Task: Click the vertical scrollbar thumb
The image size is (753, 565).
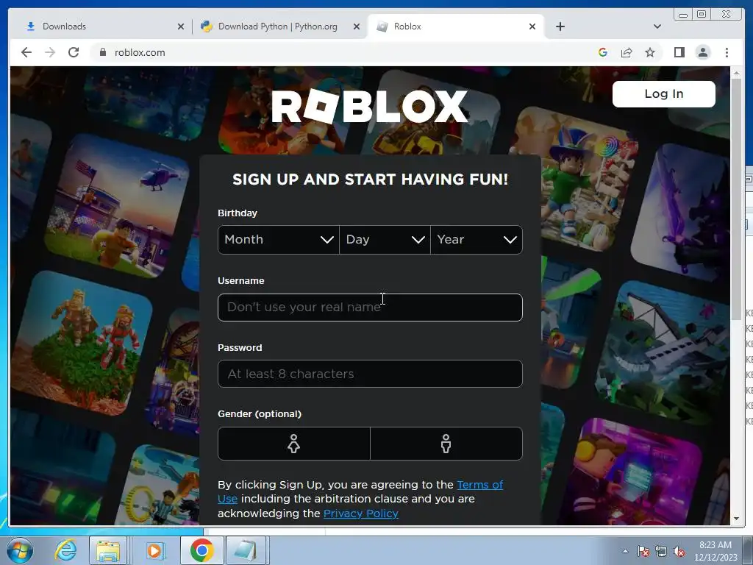Action: pos(736,199)
